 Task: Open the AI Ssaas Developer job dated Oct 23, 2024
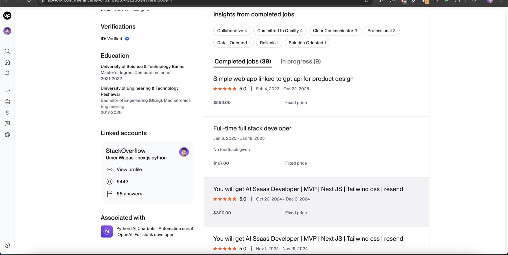pos(308,189)
